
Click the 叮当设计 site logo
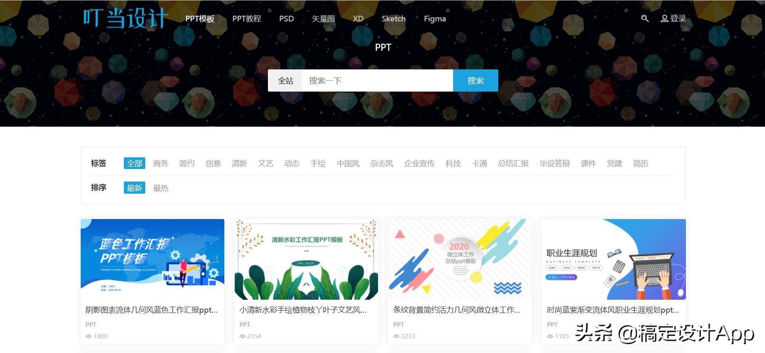coord(125,19)
